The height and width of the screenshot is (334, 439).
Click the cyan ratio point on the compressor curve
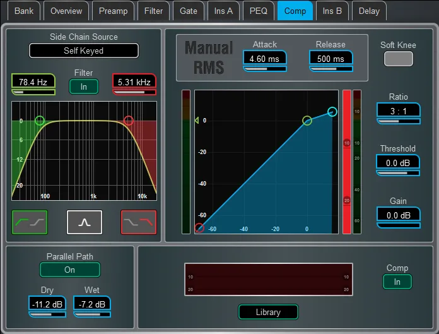[332, 112]
